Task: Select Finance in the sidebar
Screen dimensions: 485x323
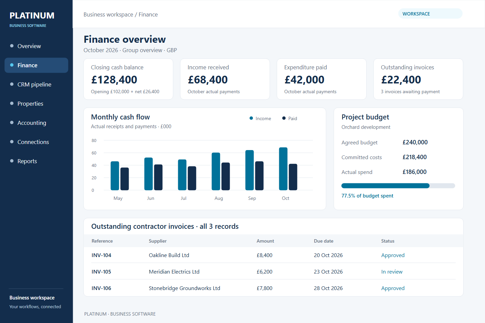Action: (36, 65)
